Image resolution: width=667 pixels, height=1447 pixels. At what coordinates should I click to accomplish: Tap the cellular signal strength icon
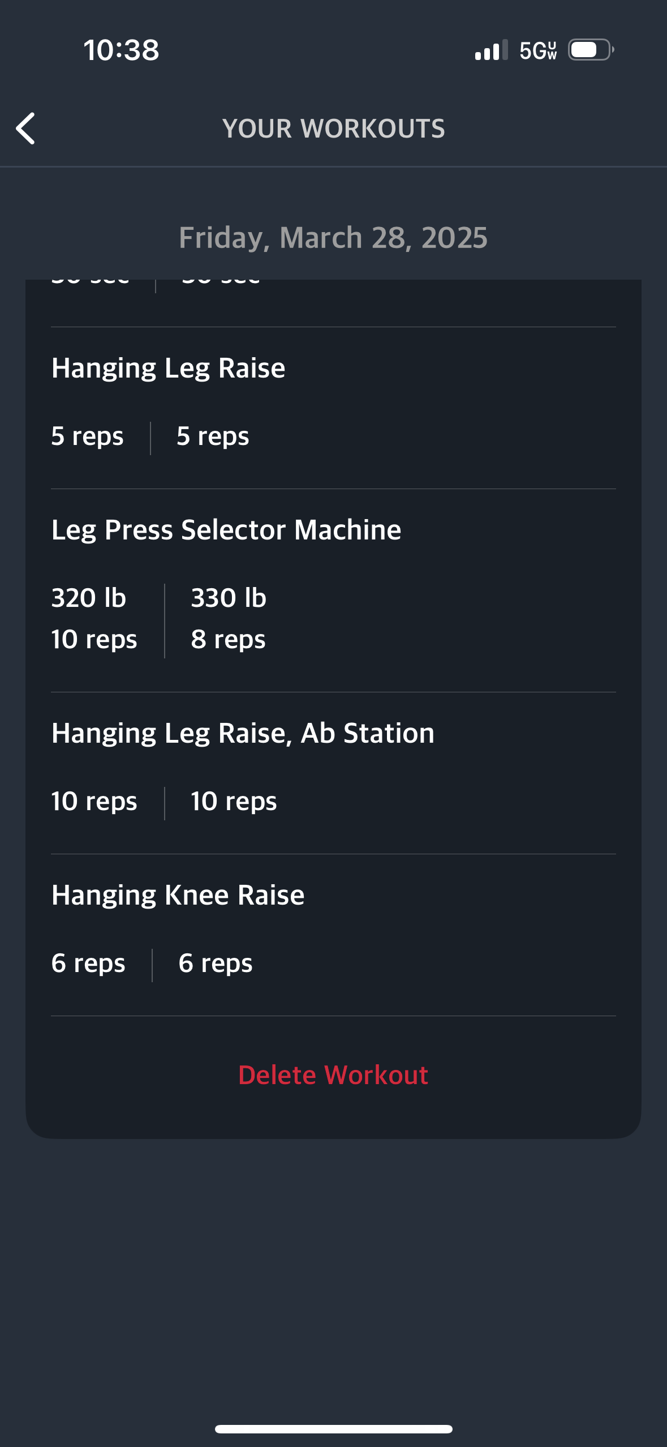(491, 50)
